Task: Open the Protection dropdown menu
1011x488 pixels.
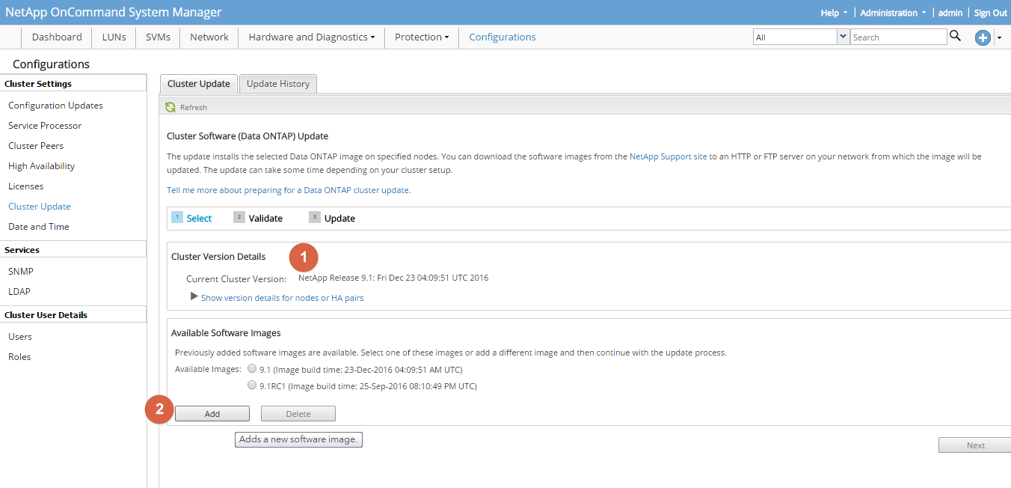Action: (x=422, y=37)
